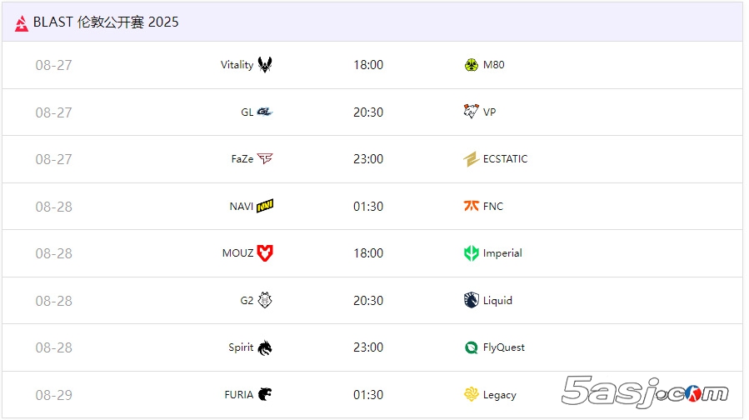Click the Legacy team name
Viewport: 749px width, 420px height.
click(x=499, y=395)
